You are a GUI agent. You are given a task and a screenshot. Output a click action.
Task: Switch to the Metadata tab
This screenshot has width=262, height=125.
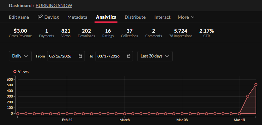click(77, 17)
